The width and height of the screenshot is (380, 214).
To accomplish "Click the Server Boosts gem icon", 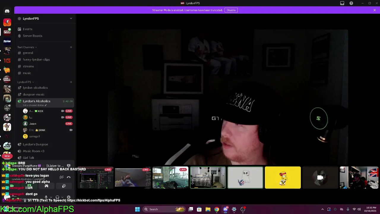I will (19, 36).
